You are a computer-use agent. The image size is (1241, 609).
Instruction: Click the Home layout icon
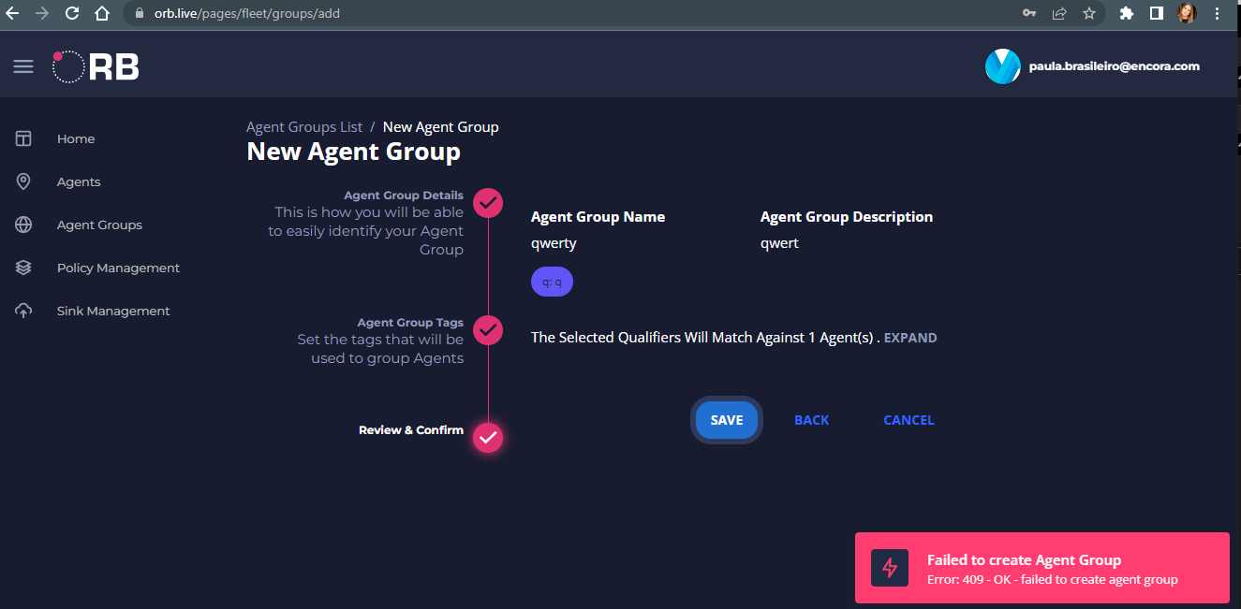23,138
